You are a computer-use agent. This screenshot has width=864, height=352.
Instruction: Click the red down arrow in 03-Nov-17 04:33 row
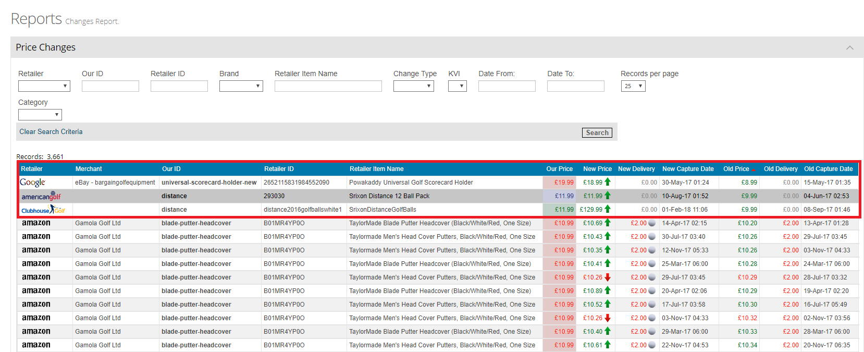click(x=607, y=318)
